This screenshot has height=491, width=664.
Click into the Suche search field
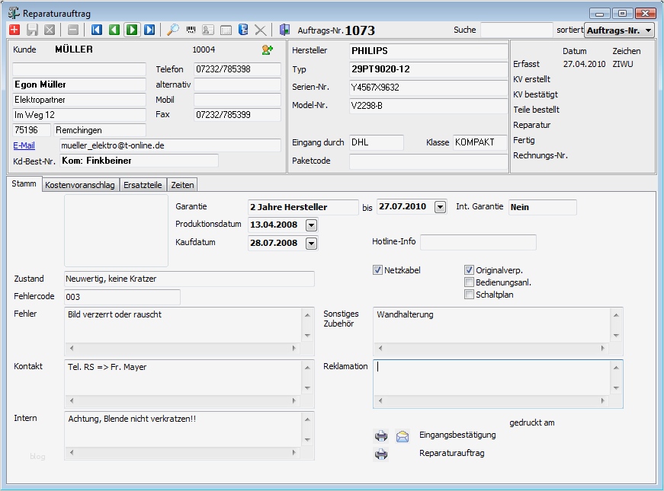tap(516, 30)
